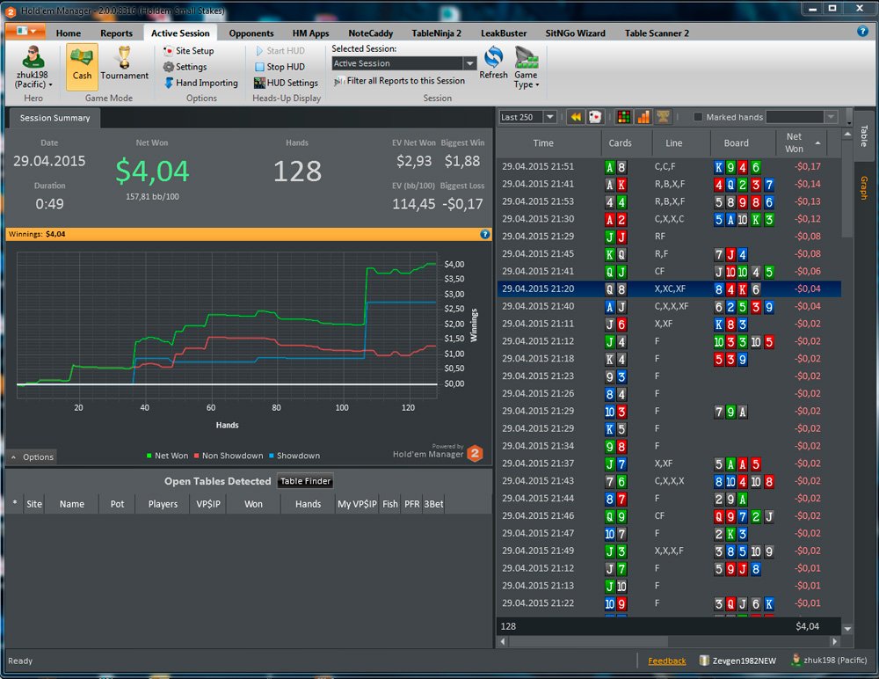Screen dimensions: 879x679
Task: Switch to the Home tab
Action: point(69,33)
